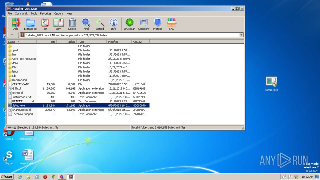Click the Skype desktop icon
The width and height of the screenshot is (320, 180).
tap(9, 157)
